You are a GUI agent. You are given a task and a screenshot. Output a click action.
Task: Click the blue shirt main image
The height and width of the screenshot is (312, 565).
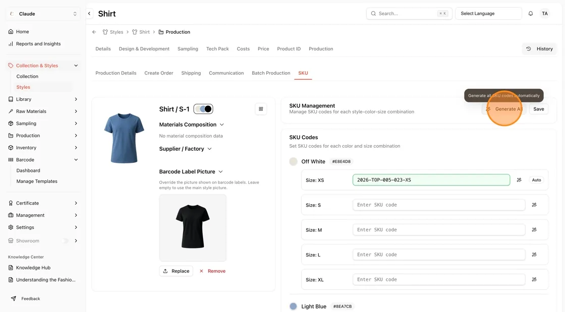coord(124,138)
